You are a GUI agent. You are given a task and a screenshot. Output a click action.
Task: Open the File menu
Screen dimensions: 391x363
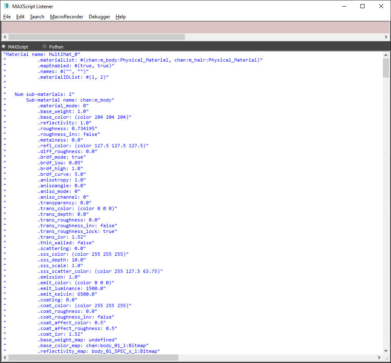(7, 17)
